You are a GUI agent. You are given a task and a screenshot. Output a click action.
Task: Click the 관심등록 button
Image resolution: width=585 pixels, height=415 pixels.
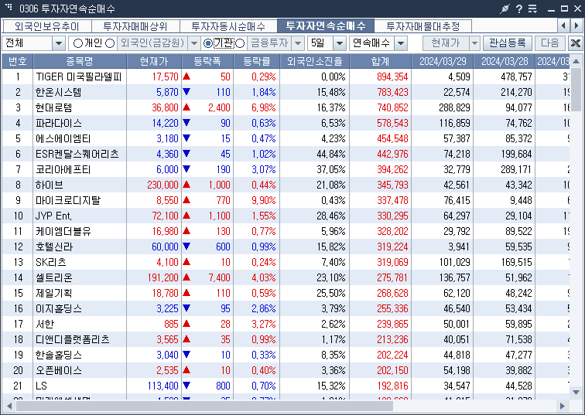click(x=508, y=43)
